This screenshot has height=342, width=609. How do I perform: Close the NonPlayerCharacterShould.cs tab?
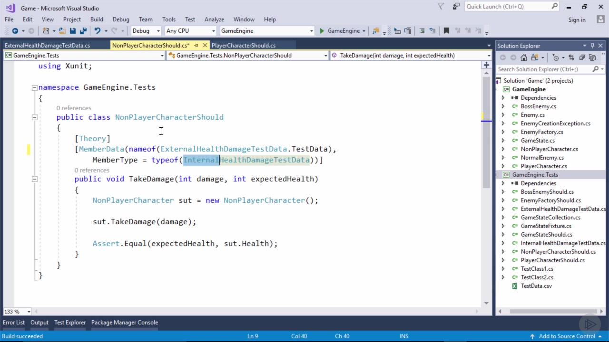(x=205, y=46)
